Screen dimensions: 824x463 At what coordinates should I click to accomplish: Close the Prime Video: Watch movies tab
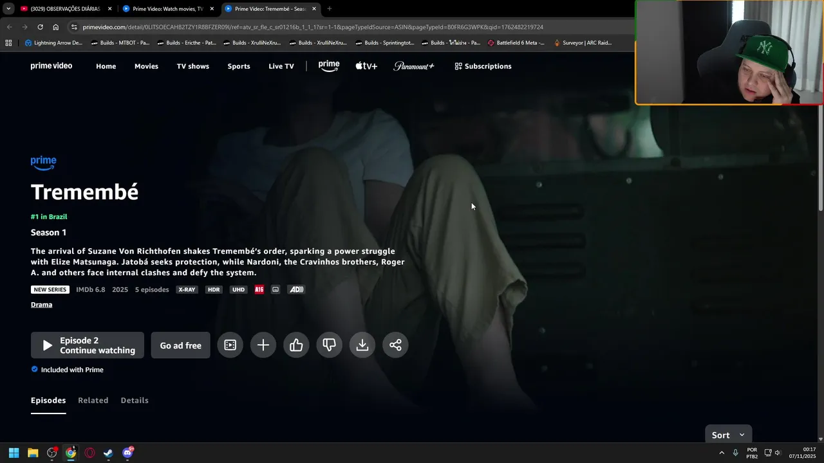(212, 9)
